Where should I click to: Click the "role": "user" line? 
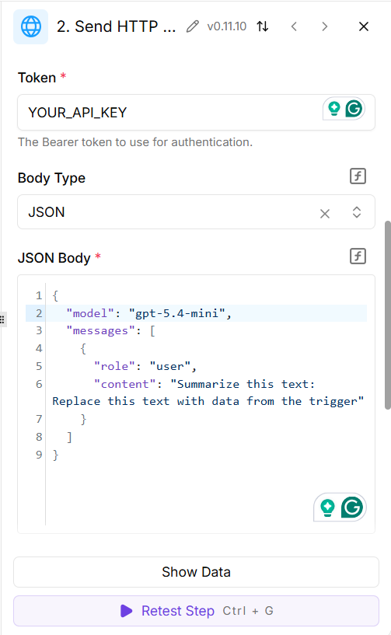145,366
